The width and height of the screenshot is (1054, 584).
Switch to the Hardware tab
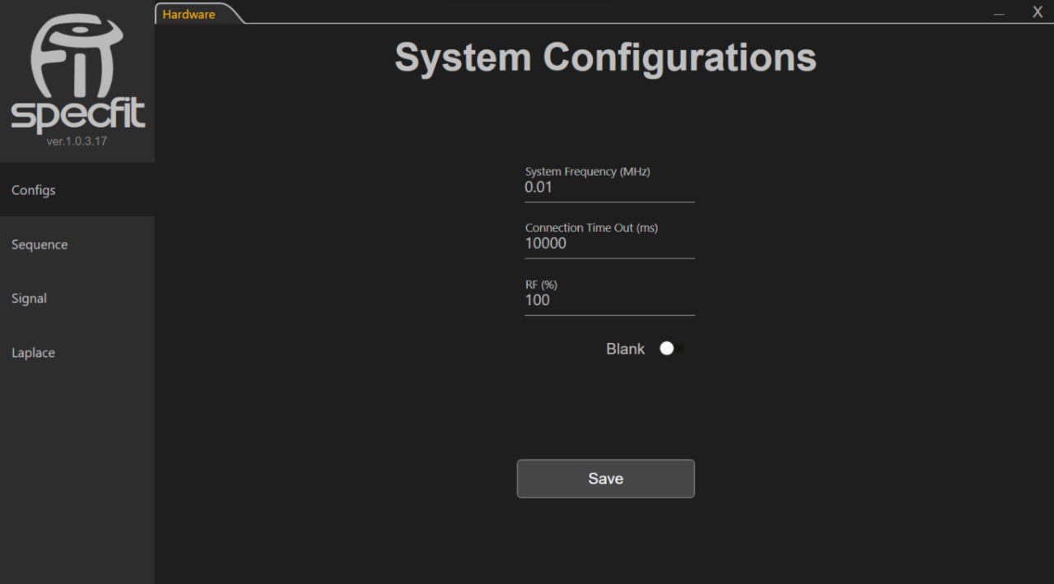[x=189, y=14]
